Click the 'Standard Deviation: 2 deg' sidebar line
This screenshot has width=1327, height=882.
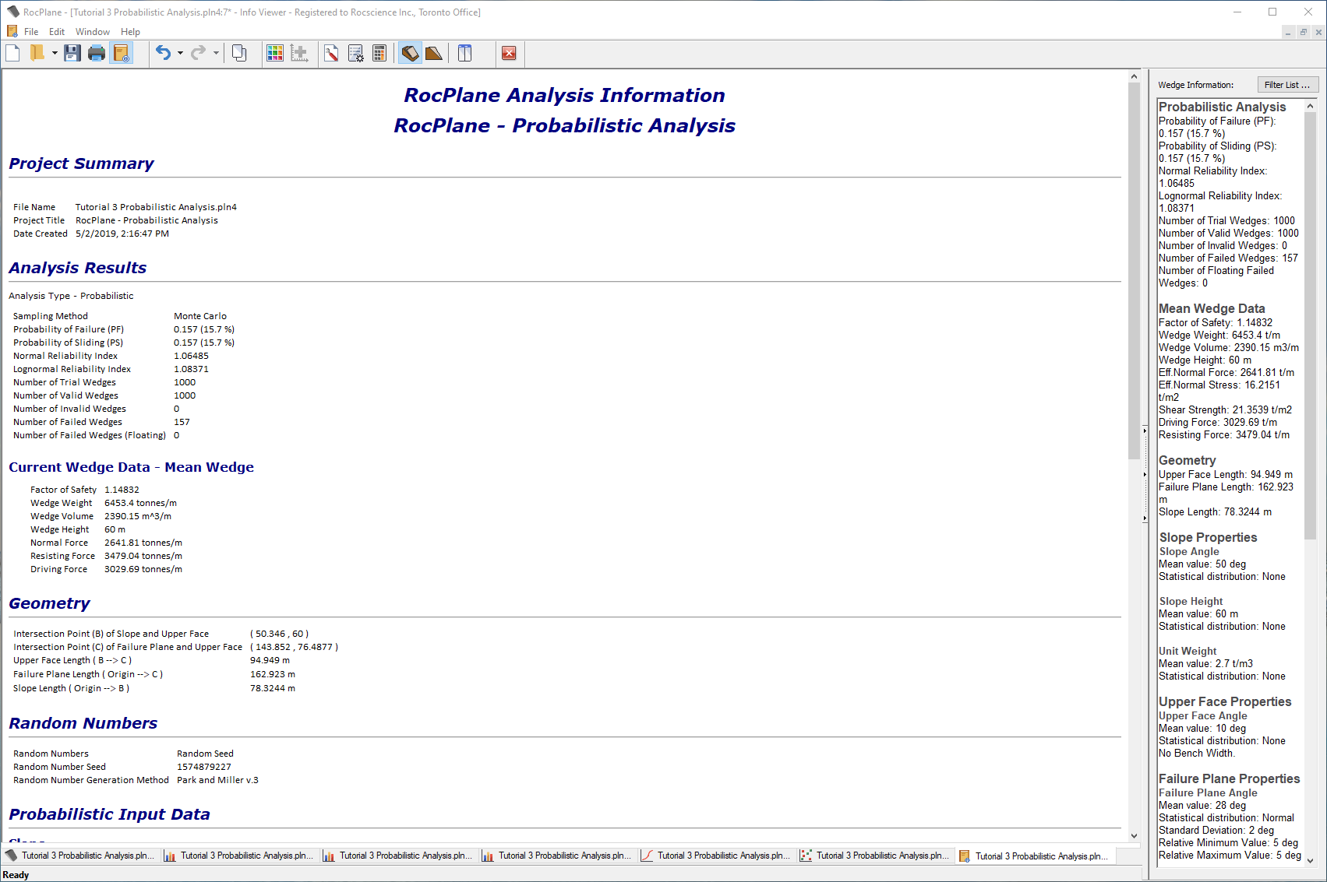(x=1216, y=831)
